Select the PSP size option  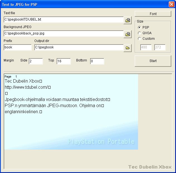(140, 28)
